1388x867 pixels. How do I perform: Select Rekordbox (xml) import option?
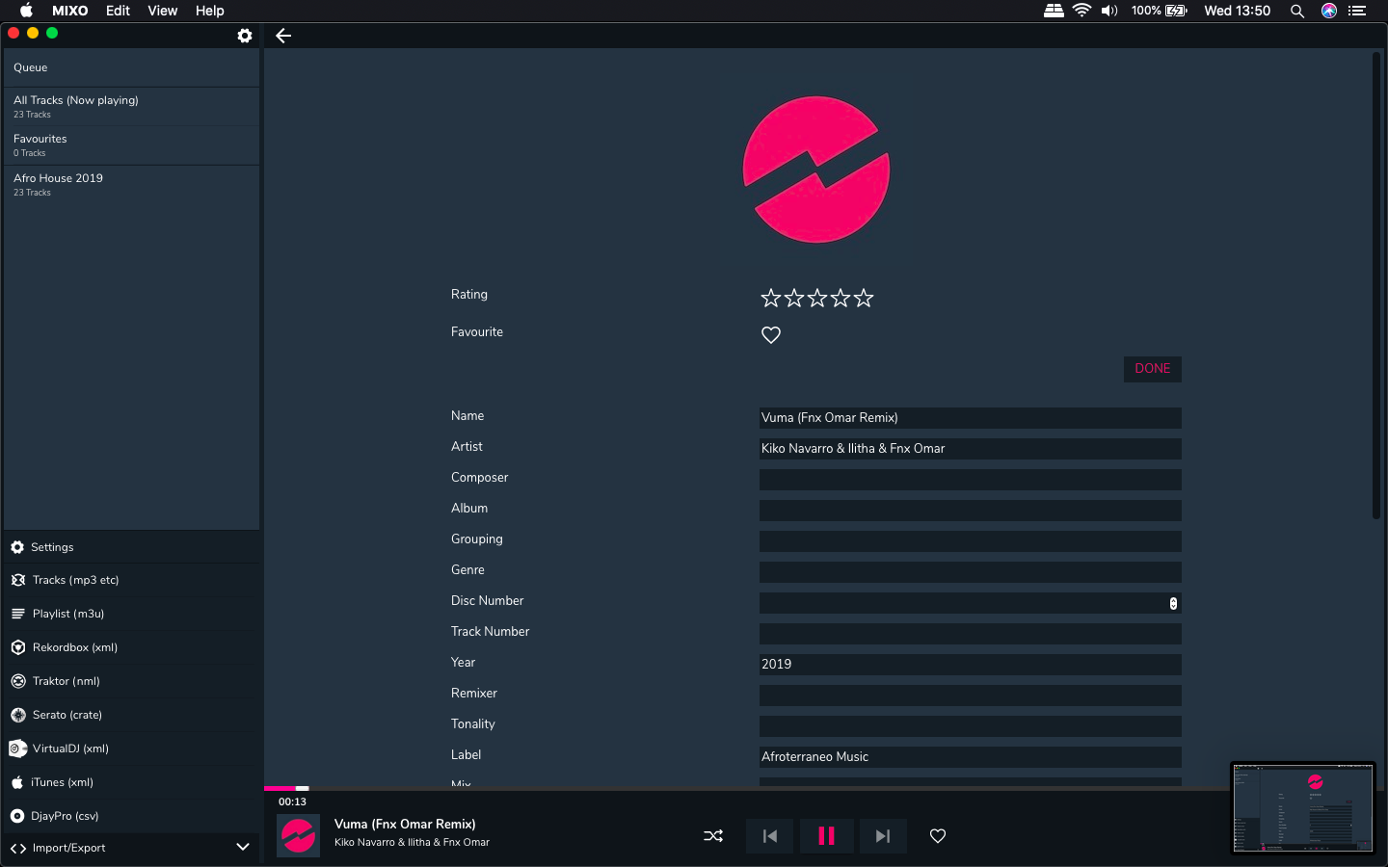tap(75, 647)
